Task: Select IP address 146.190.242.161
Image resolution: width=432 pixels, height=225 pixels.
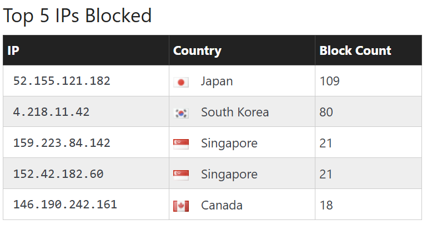Action: 65,205
